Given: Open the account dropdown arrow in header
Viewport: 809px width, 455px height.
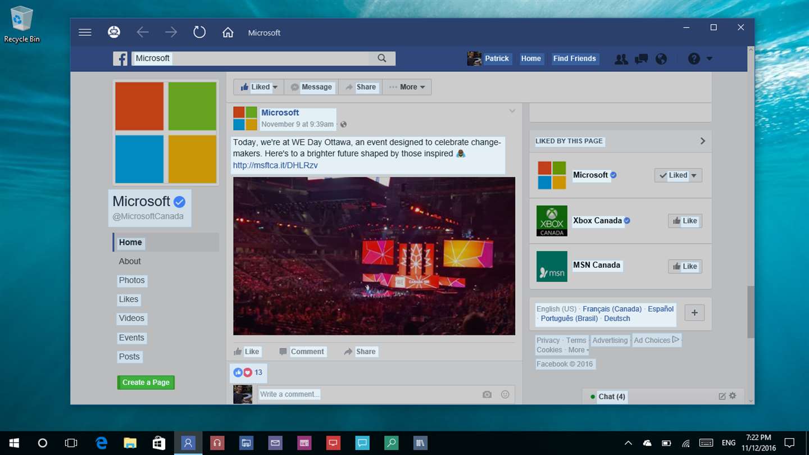Looking at the screenshot, I should pyautogui.click(x=709, y=58).
